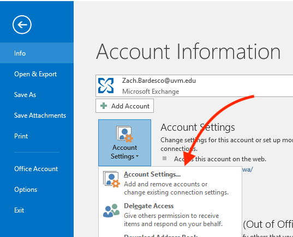The image size is (293, 237).
Task: Click the Microsoft Exchange account icon
Action: click(x=106, y=86)
